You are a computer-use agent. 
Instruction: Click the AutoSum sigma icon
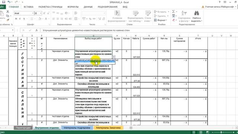(174, 12)
